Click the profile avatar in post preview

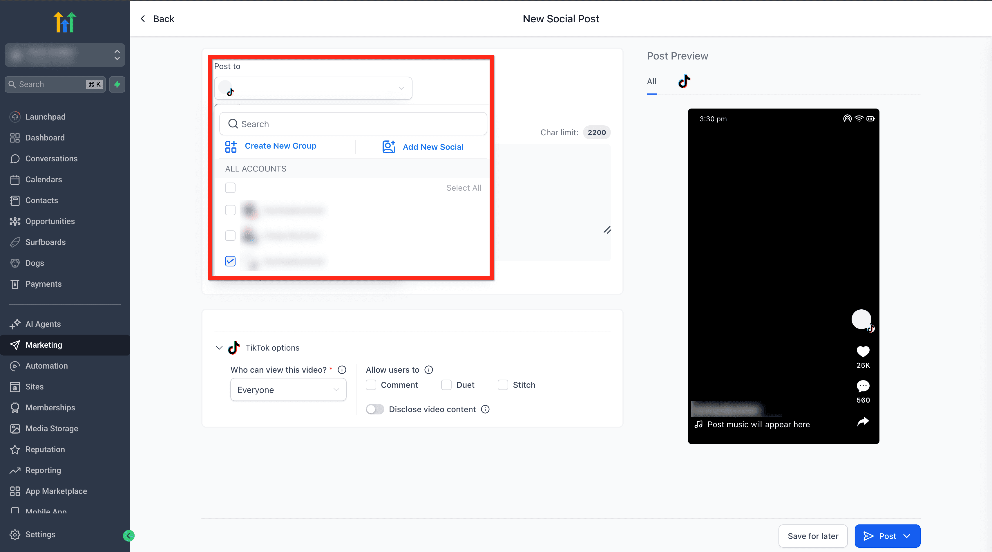(861, 319)
